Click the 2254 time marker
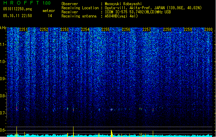 85,29
